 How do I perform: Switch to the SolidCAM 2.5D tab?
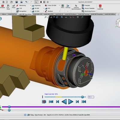37,14
